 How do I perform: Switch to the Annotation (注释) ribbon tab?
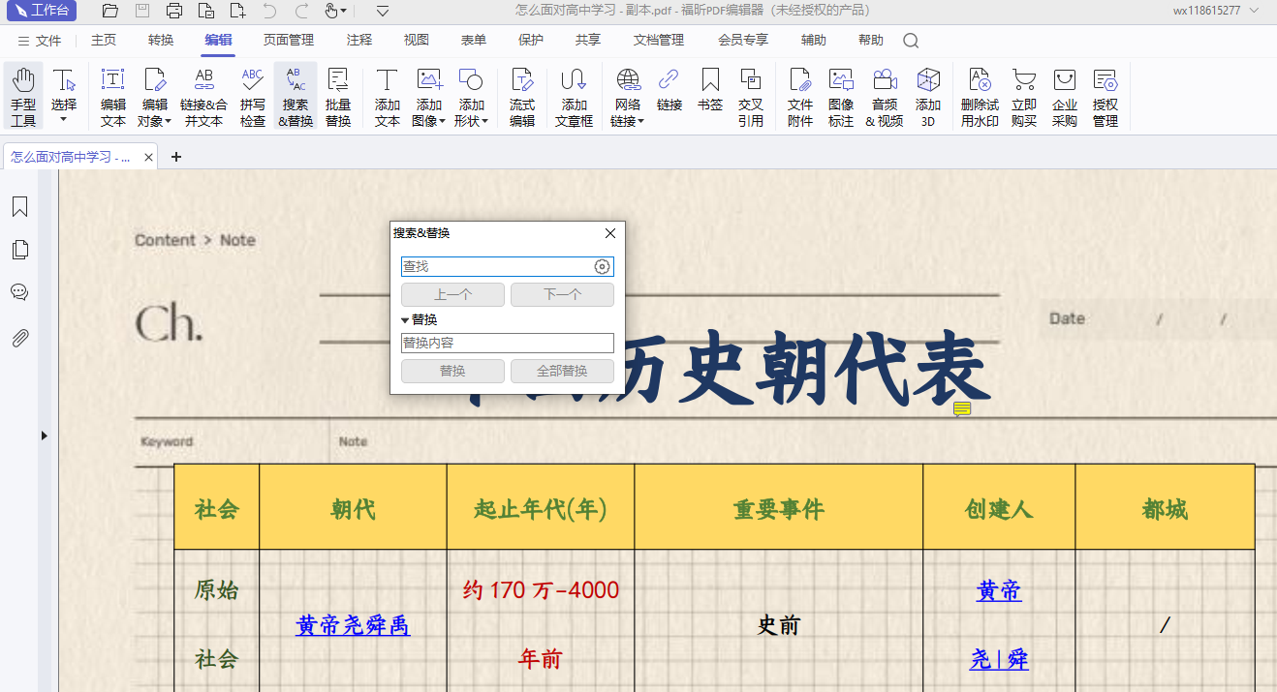click(358, 40)
